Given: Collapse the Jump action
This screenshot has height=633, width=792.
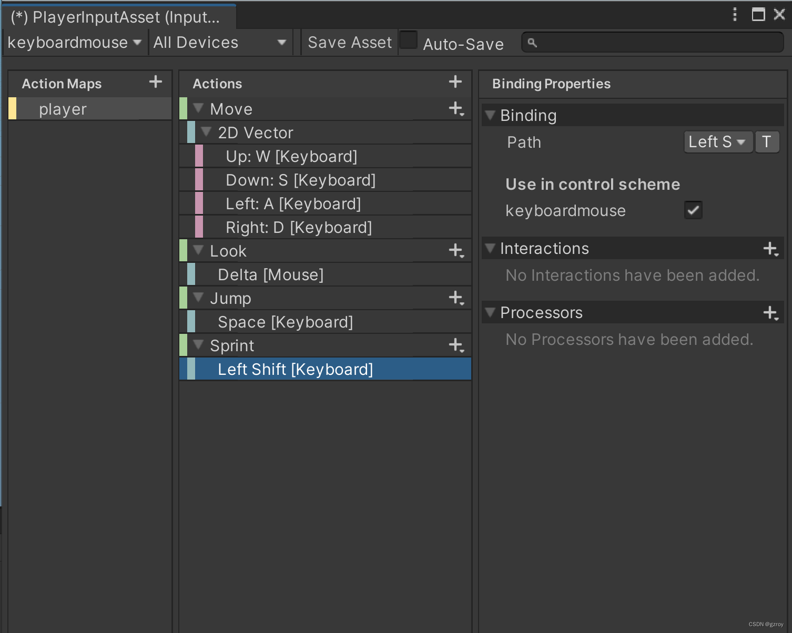Looking at the screenshot, I should (198, 297).
